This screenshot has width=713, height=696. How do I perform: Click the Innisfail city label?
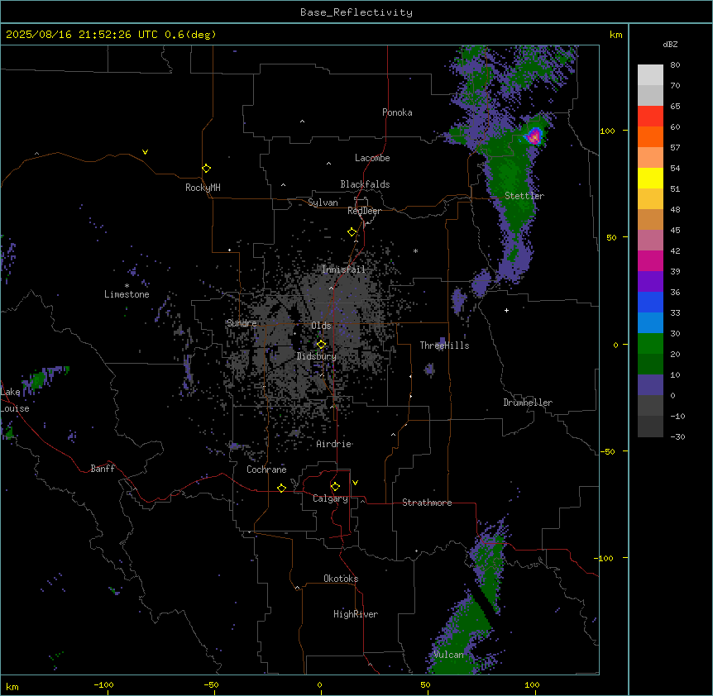[x=343, y=269]
